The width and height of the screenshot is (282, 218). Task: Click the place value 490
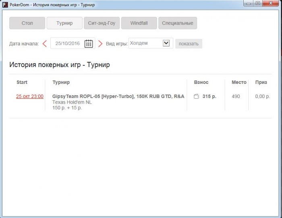[236, 96]
